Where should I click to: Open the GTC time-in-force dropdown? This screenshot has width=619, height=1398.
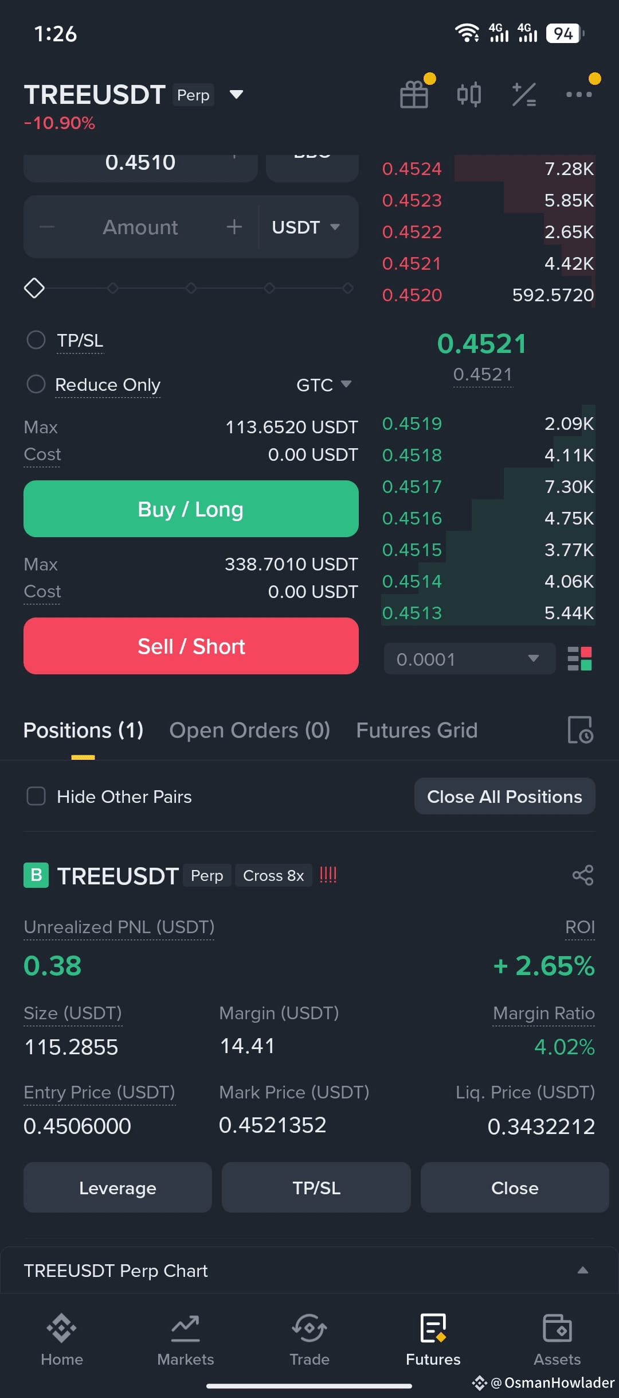[x=324, y=385]
